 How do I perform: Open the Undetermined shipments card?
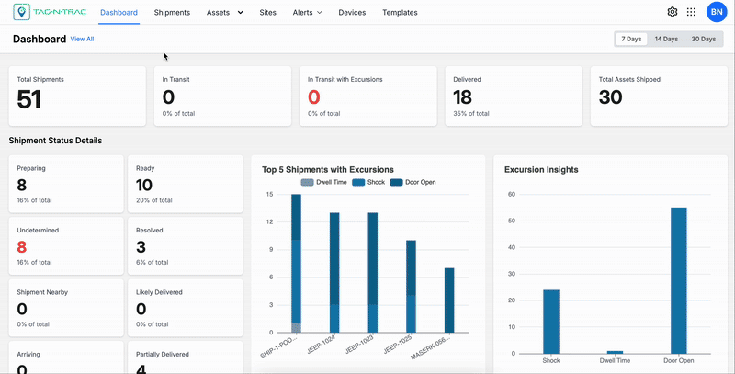66,245
